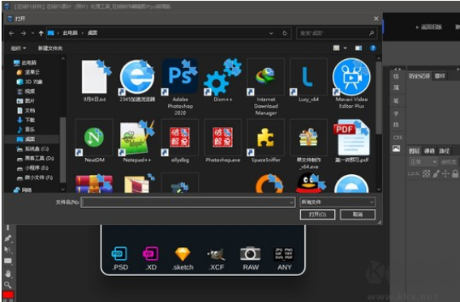Select the Internet Download Manager shortcut
Viewport: 460px width, 302px height.
point(266,77)
